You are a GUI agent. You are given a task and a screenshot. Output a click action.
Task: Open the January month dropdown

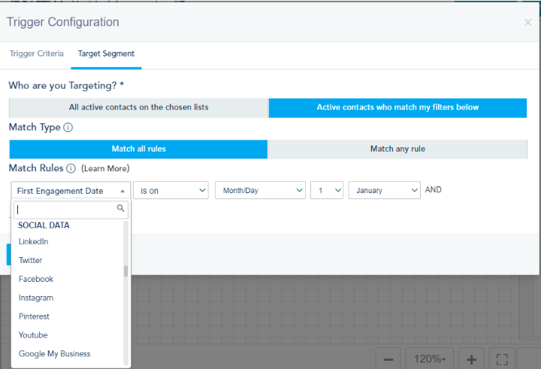click(x=384, y=191)
